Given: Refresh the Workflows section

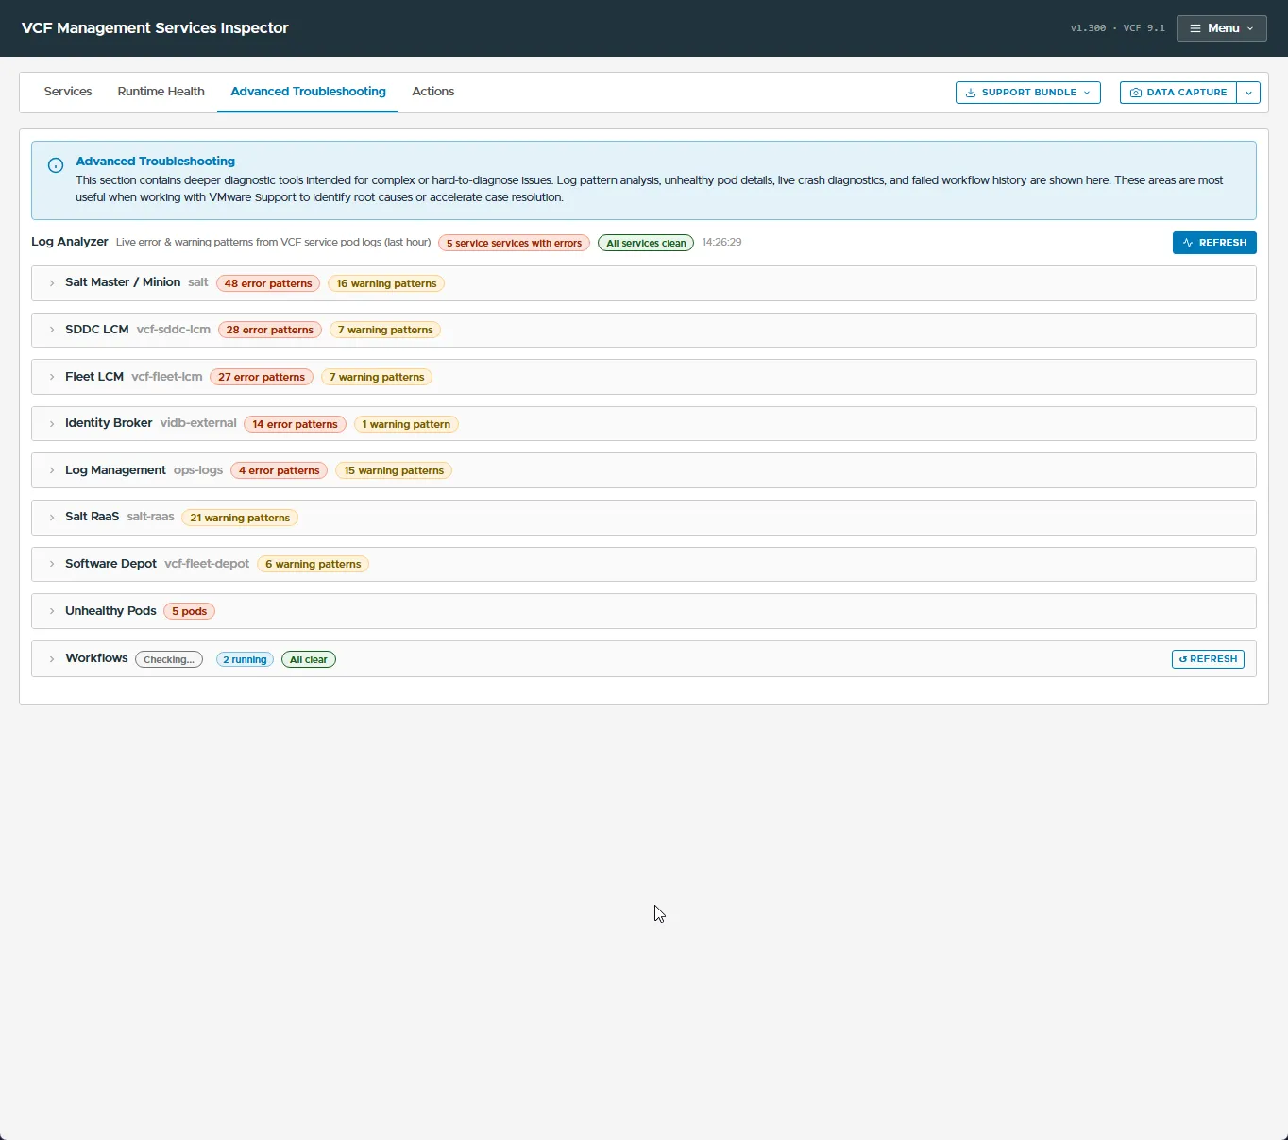Looking at the screenshot, I should [x=1208, y=659].
